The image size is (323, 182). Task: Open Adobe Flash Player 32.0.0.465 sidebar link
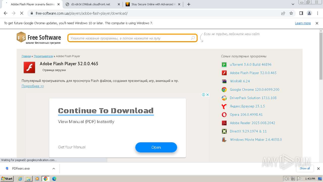253,73
